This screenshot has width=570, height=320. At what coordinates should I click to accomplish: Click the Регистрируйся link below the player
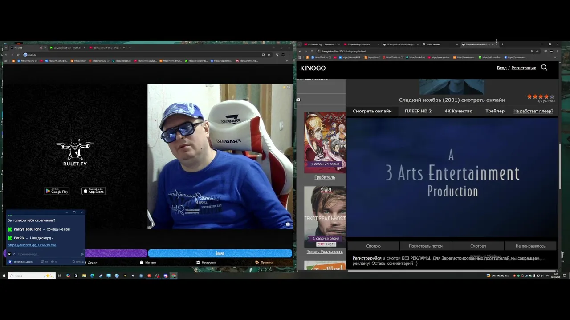pos(367,258)
